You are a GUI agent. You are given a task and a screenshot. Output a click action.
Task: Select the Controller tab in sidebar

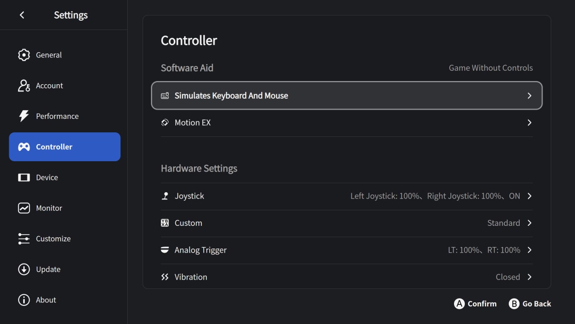pyautogui.click(x=65, y=147)
